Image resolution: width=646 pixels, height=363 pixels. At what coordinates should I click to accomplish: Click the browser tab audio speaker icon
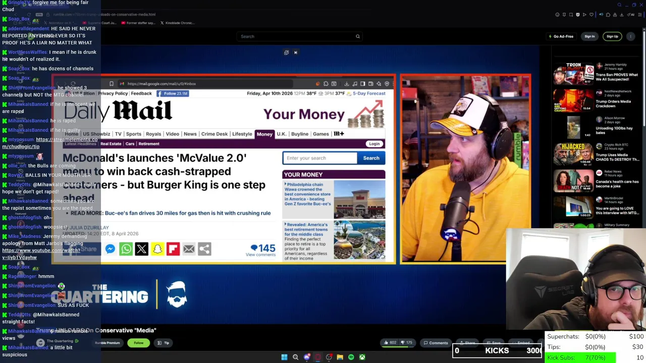[x=601, y=15]
